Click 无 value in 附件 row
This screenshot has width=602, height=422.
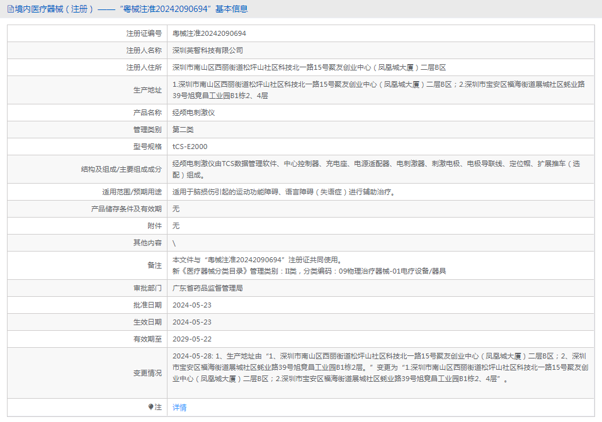click(176, 226)
